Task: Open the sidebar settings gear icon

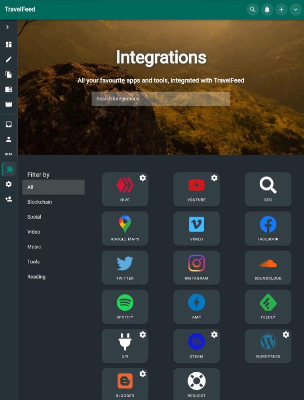Action: [x=9, y=184]
